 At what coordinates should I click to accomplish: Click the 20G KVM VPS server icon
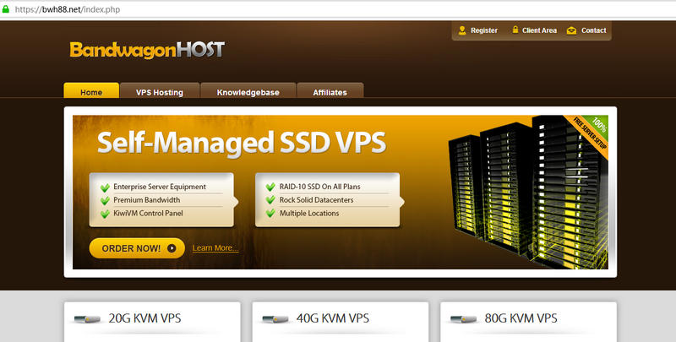point(88,319)
